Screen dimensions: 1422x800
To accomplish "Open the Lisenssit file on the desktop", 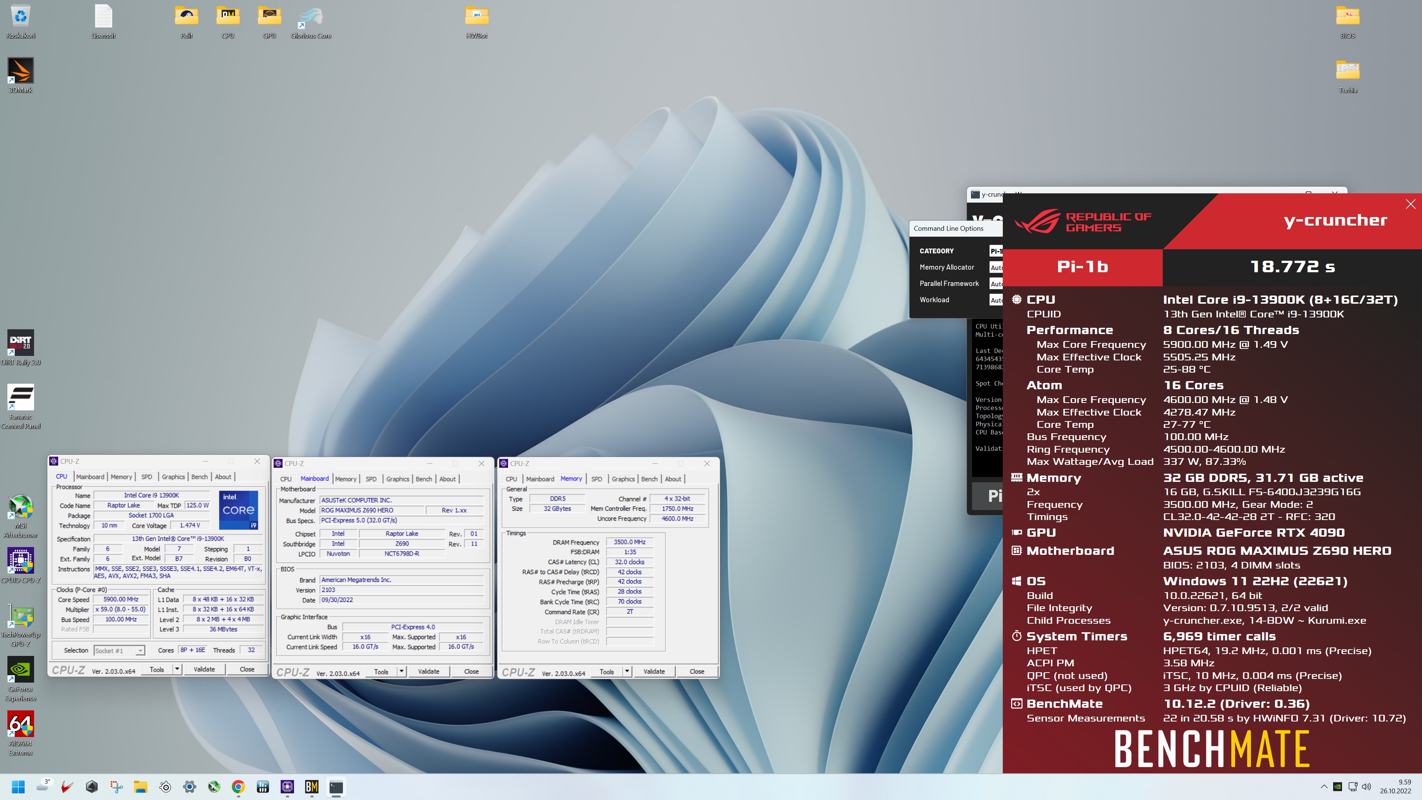I will [103, 21].
